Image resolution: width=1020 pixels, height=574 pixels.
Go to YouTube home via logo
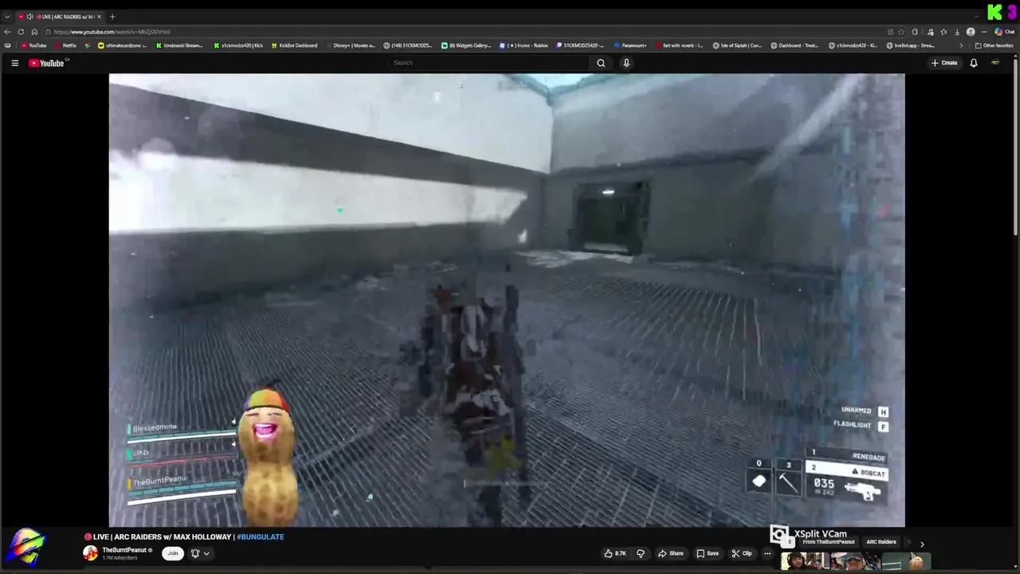click(x=46, y=63)
